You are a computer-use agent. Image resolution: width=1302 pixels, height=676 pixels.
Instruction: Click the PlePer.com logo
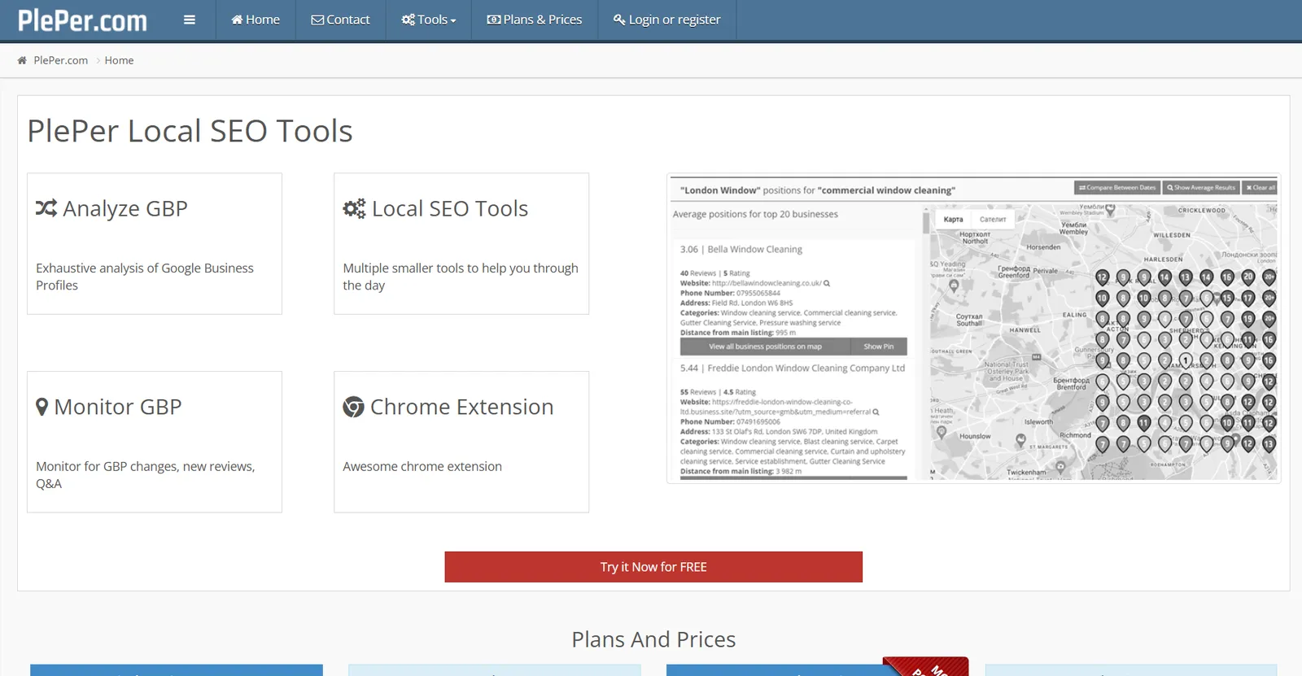click(x=82, y=20)
